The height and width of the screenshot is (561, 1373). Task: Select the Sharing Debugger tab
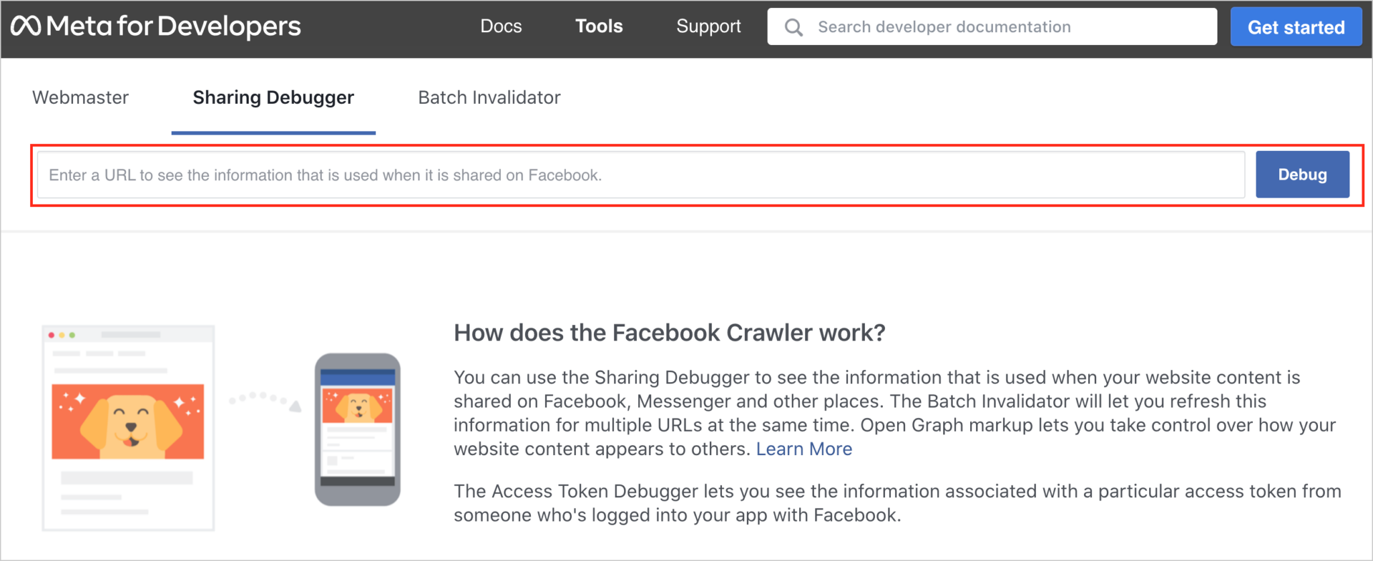click(274, 98)
